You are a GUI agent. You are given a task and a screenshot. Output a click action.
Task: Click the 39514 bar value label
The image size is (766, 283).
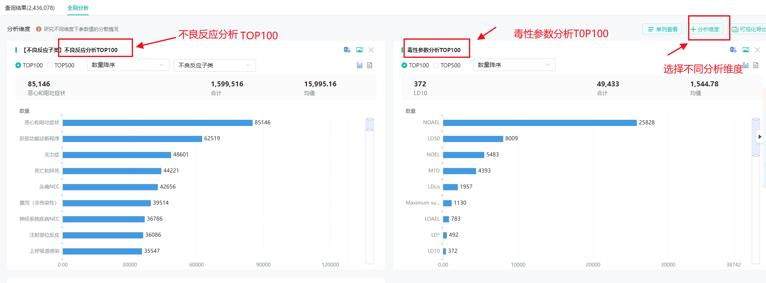pyautogui.click(x=161, y=203)
